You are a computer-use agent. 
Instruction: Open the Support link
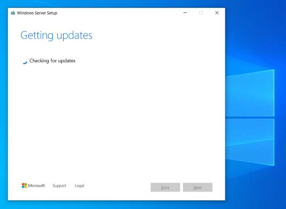[x=59, y=185]
